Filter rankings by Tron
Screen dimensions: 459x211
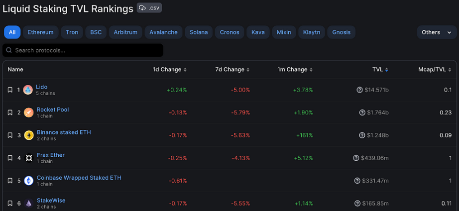tap(72, 32)
